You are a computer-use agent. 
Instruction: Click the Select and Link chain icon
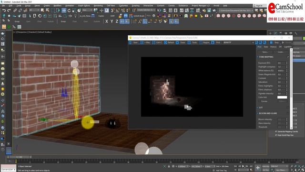[x=15, y=11]
